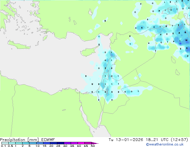This screenshot has height=147, width=190.
Task: Click the '25' legend scale label
Action: [58, 146]
